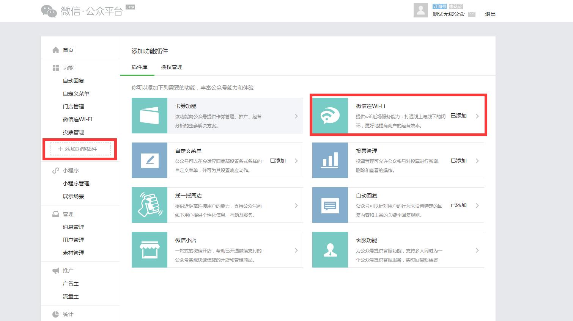Open 流量主 in the sidebar

point(71,296)
